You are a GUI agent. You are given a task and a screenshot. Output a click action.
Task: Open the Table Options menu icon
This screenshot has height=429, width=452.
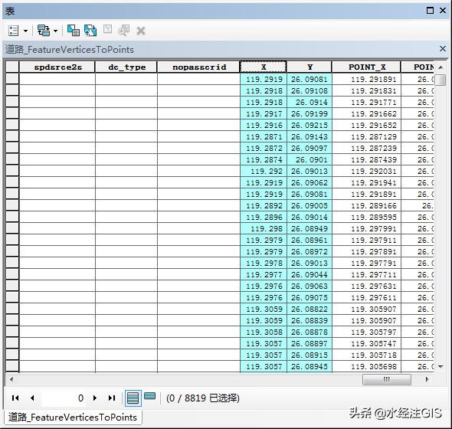(13, 31)
